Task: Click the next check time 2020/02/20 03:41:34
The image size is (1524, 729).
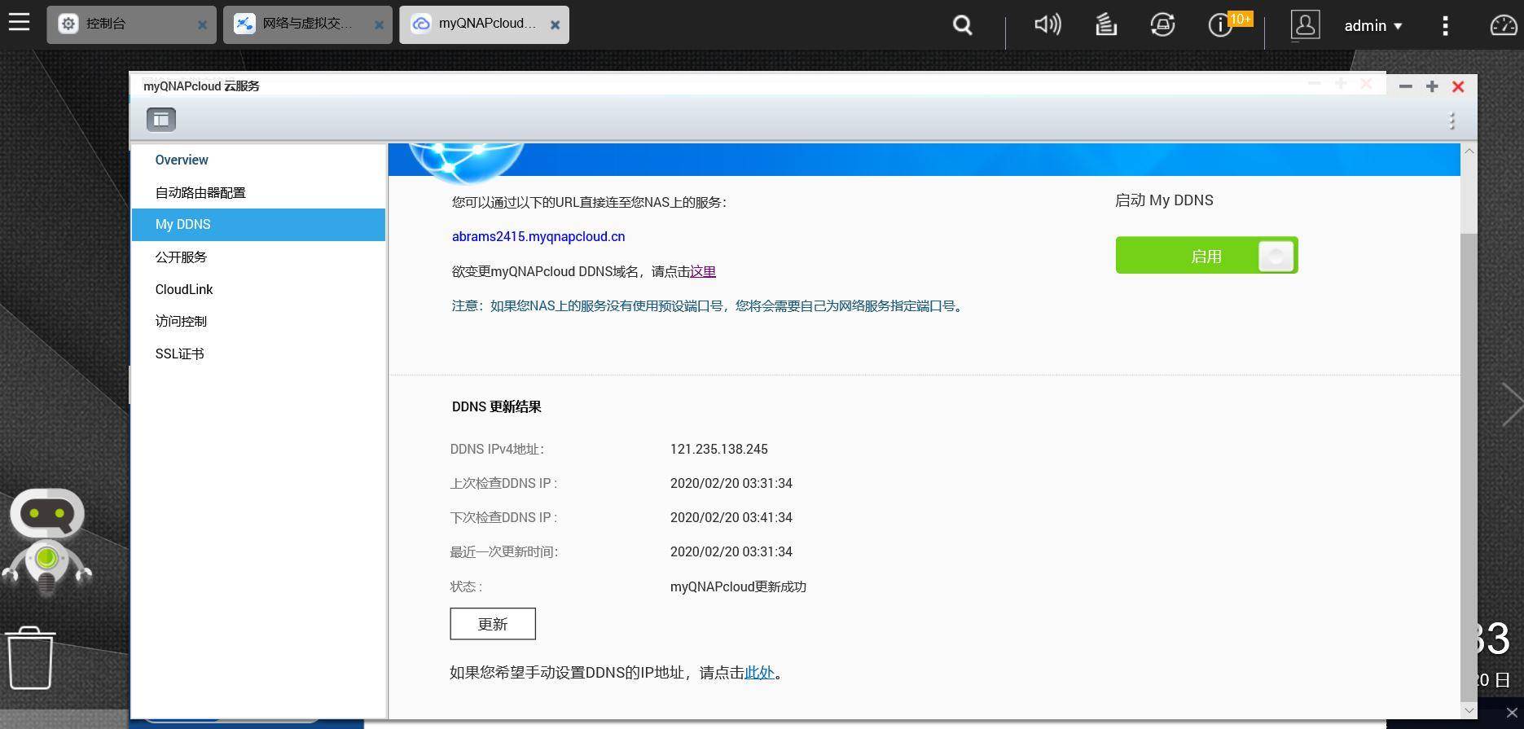Action: 731,517
